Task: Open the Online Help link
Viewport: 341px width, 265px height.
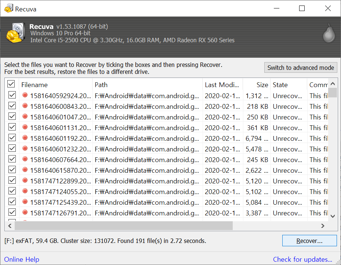Action: [x=22, y=259]
